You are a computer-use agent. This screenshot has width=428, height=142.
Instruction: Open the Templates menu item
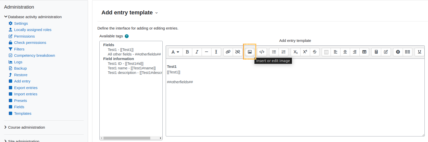click(x=23, y=113)
